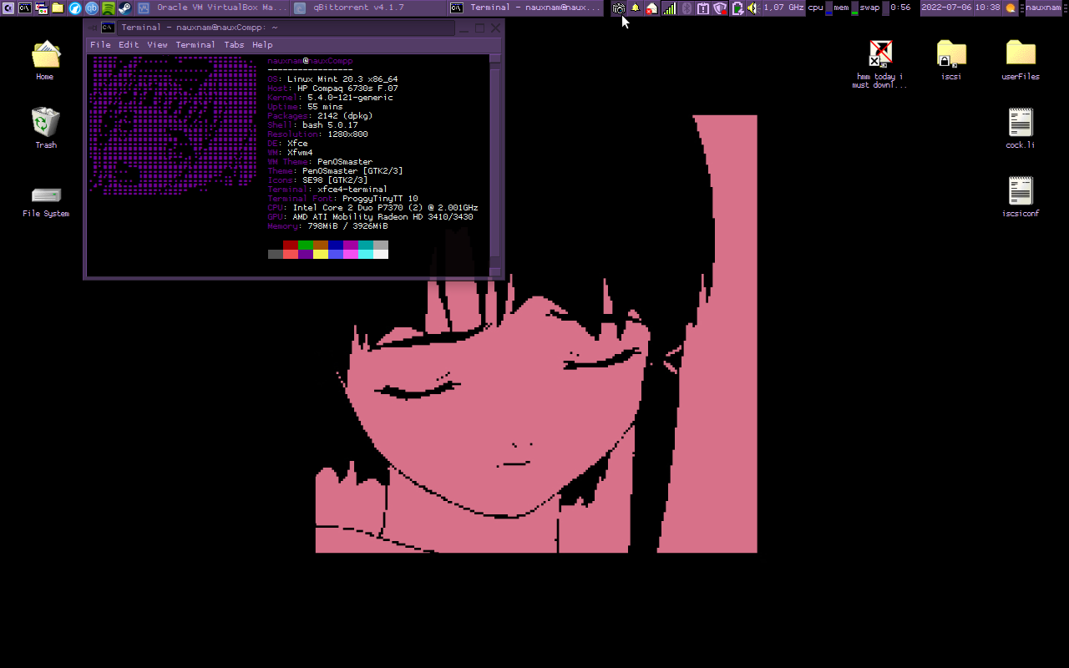Open the userFiles folder on desktop
The image size is (1069, 668).
(1021, 59)
